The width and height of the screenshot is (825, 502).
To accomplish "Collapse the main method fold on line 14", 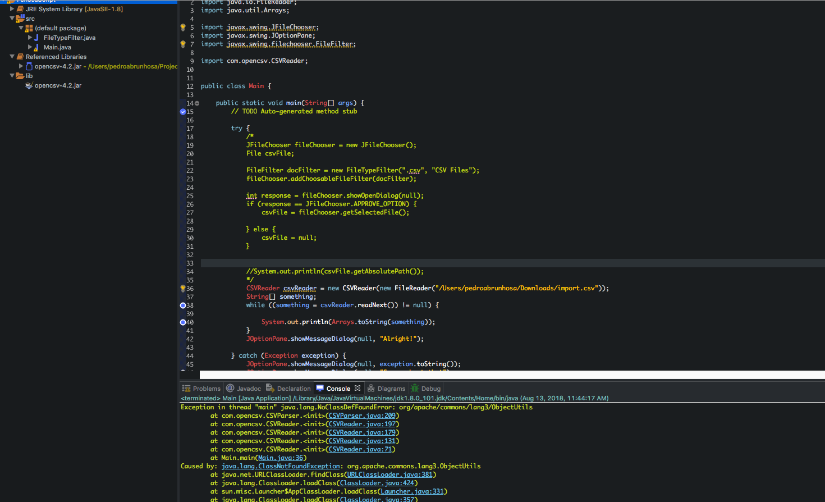I will click(197, 103).
